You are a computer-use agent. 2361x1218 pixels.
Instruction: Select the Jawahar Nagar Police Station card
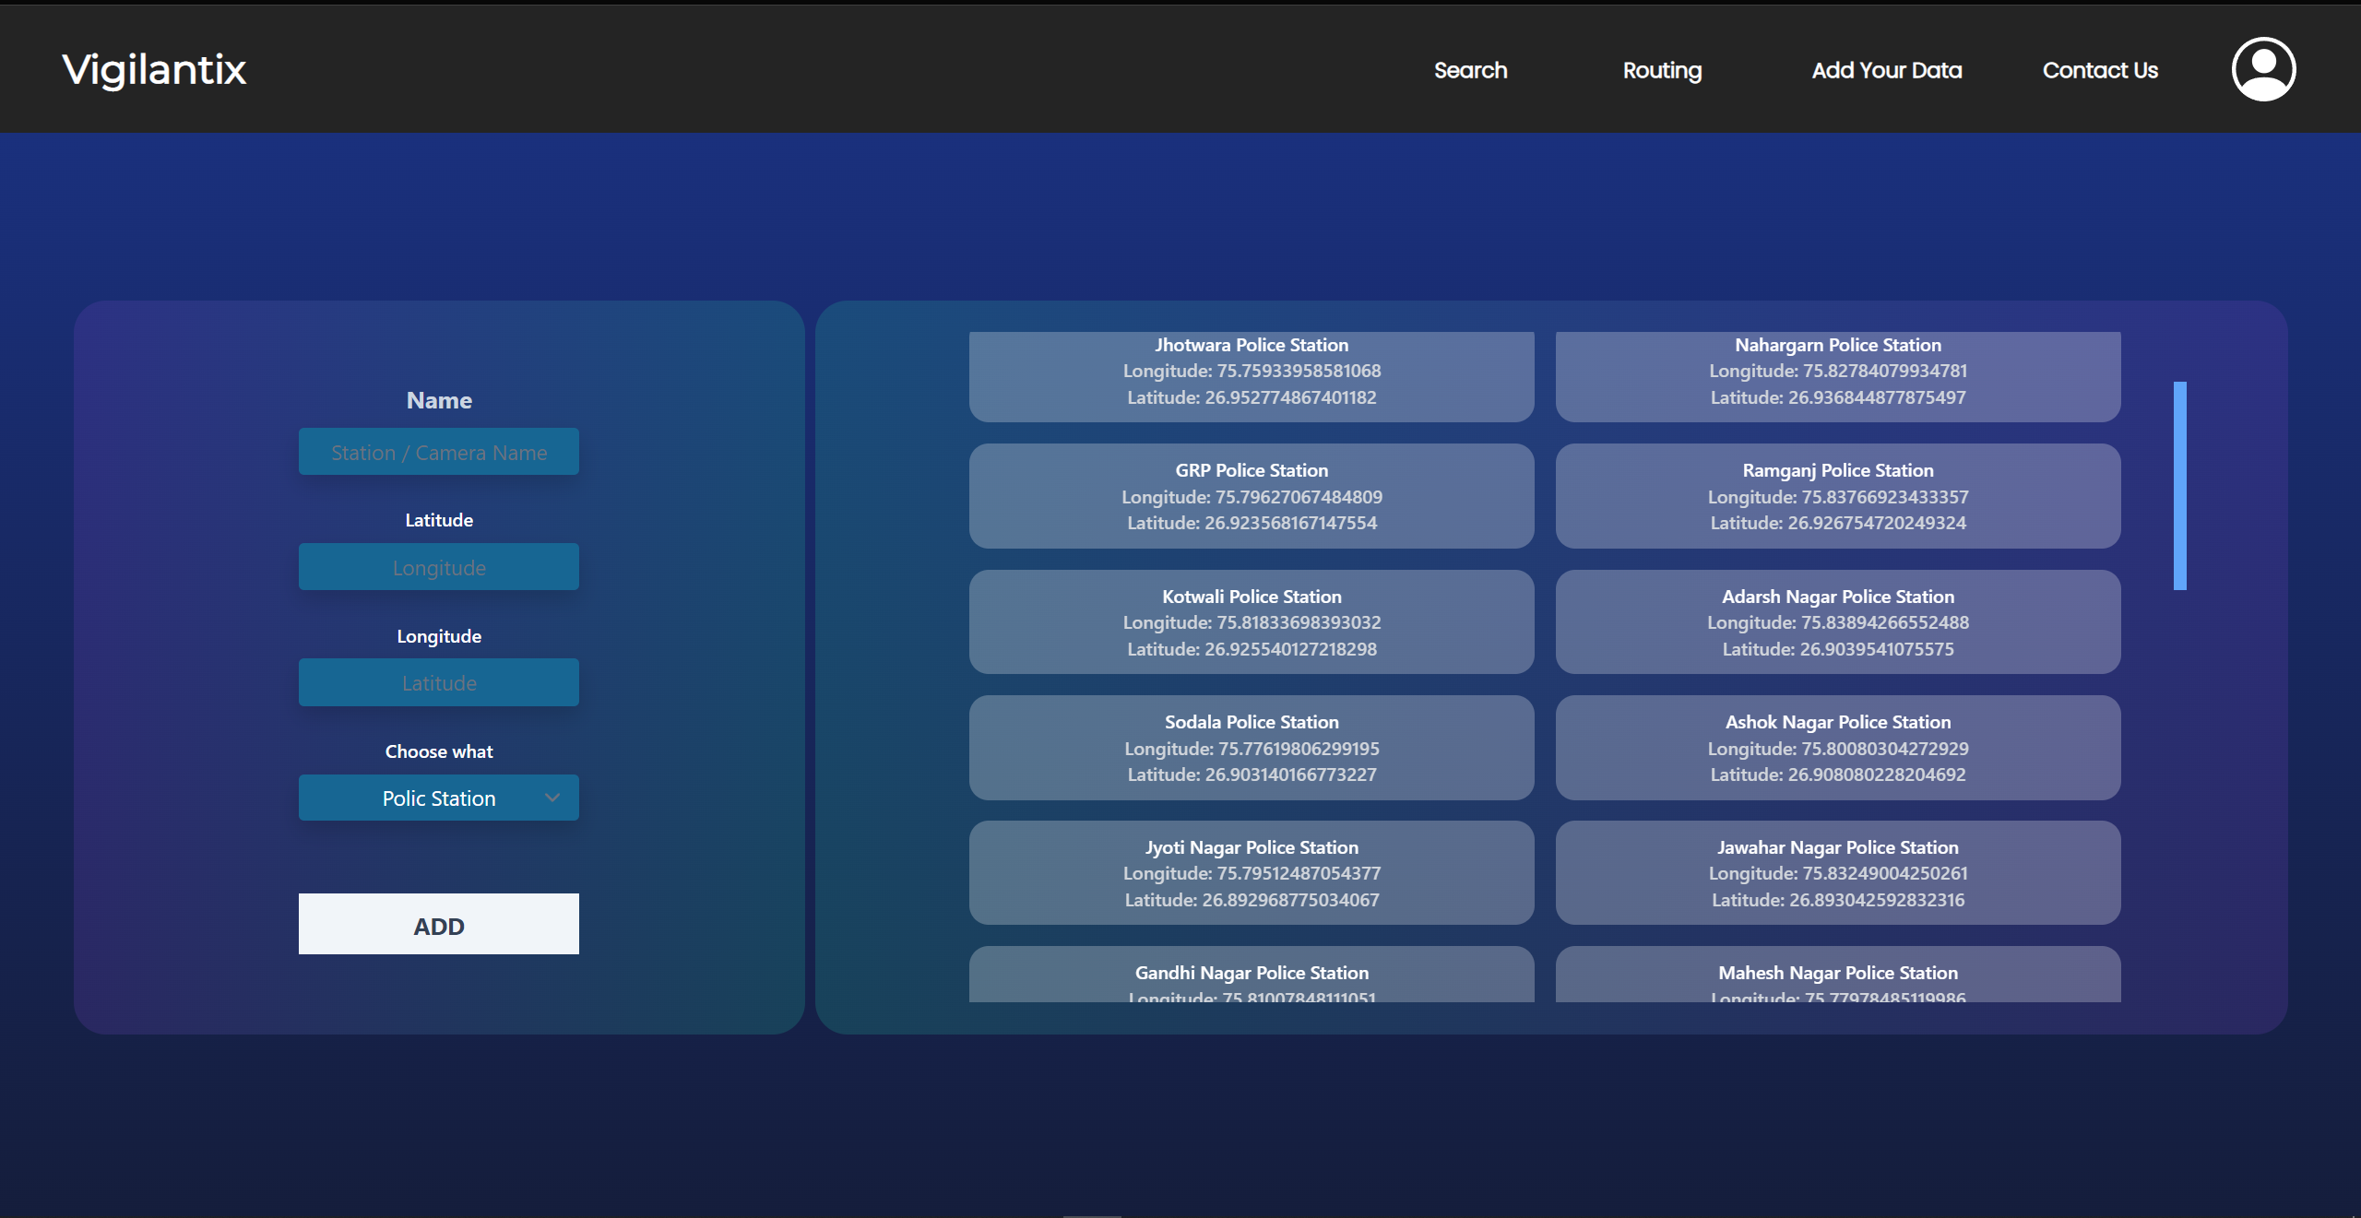click(x=1837, y=872)
